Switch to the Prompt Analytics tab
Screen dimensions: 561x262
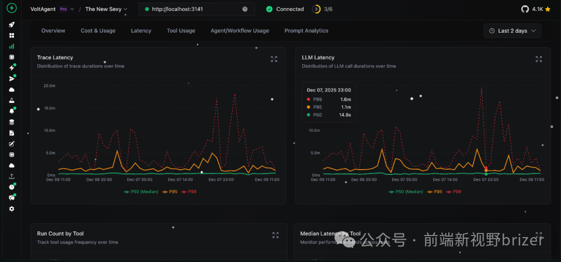click(x=306, y=31)
